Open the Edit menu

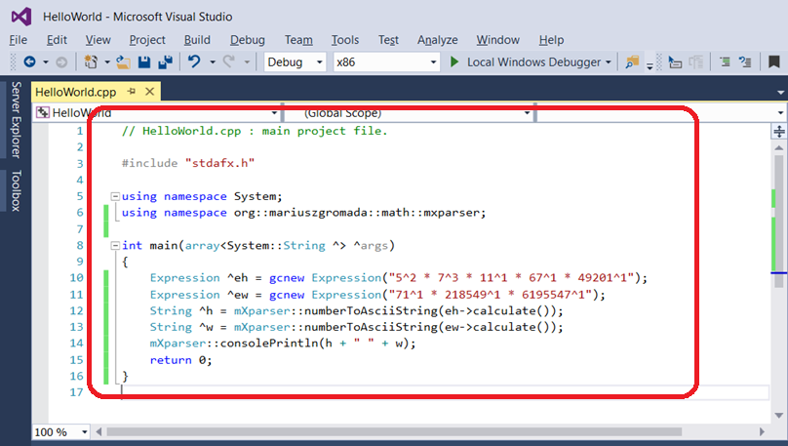57,40
